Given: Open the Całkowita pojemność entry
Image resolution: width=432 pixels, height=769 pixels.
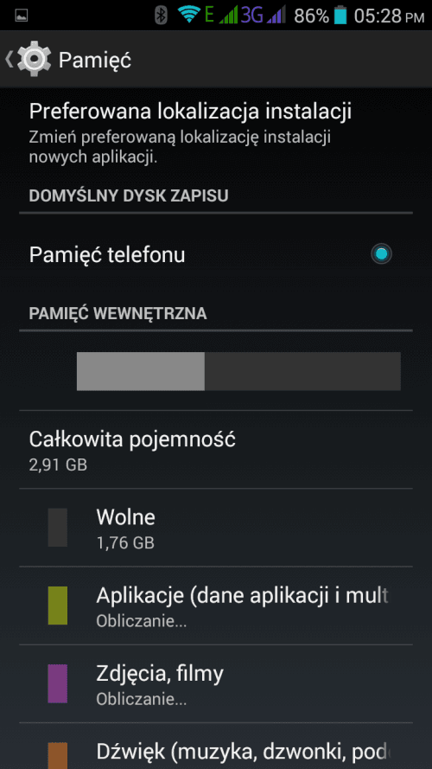Looking at the screenshot, I should (216, 450).
